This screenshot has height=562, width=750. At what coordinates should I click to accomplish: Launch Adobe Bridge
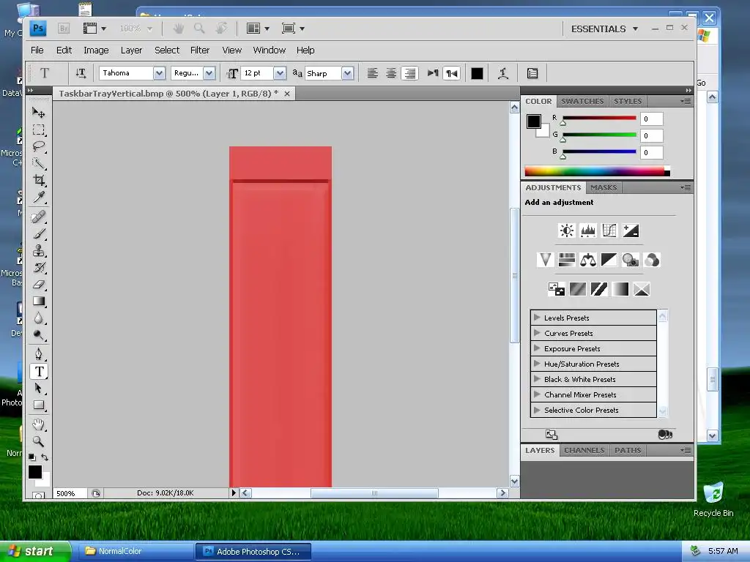point(63,29)
